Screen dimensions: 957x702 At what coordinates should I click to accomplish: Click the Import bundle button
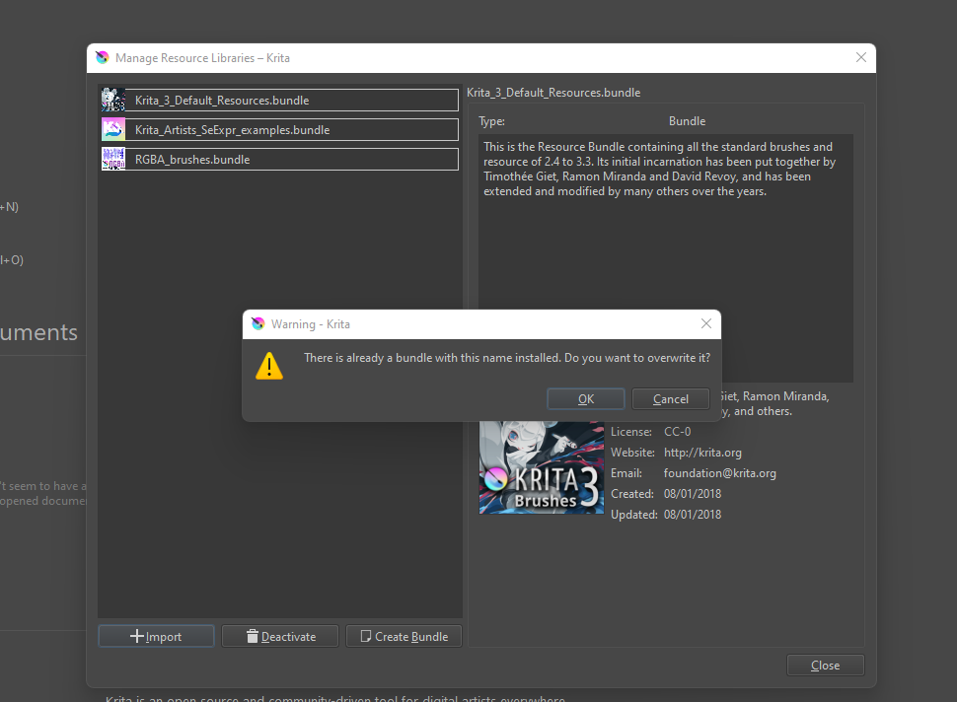coord(156,636)
